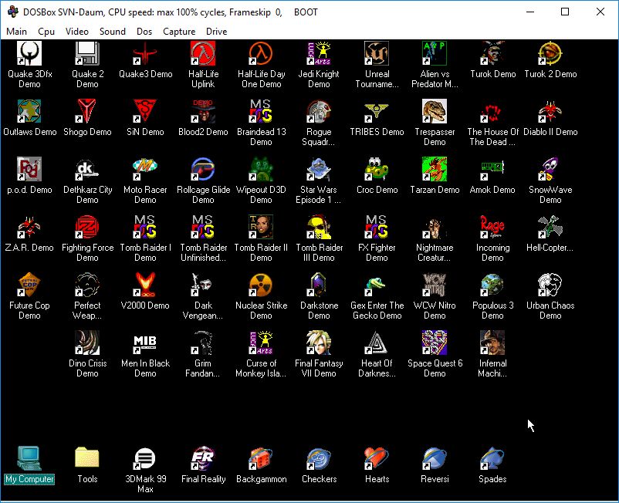
Task: Click the Turok 2 Demo shortcut
Action: 550,55
